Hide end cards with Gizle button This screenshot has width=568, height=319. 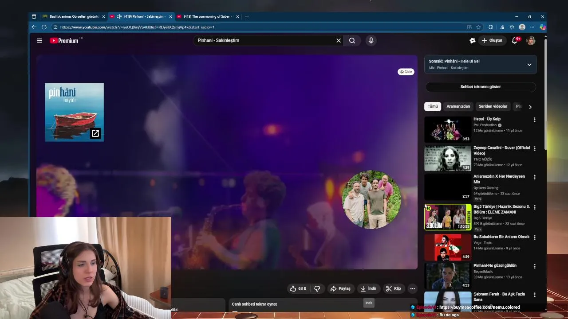[406, 72]
